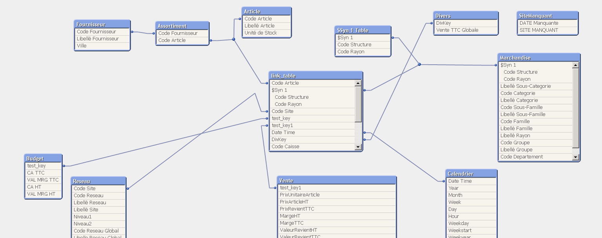Click Code Article field in Assortiment table
602x238 pixels.
click(182, 40)
